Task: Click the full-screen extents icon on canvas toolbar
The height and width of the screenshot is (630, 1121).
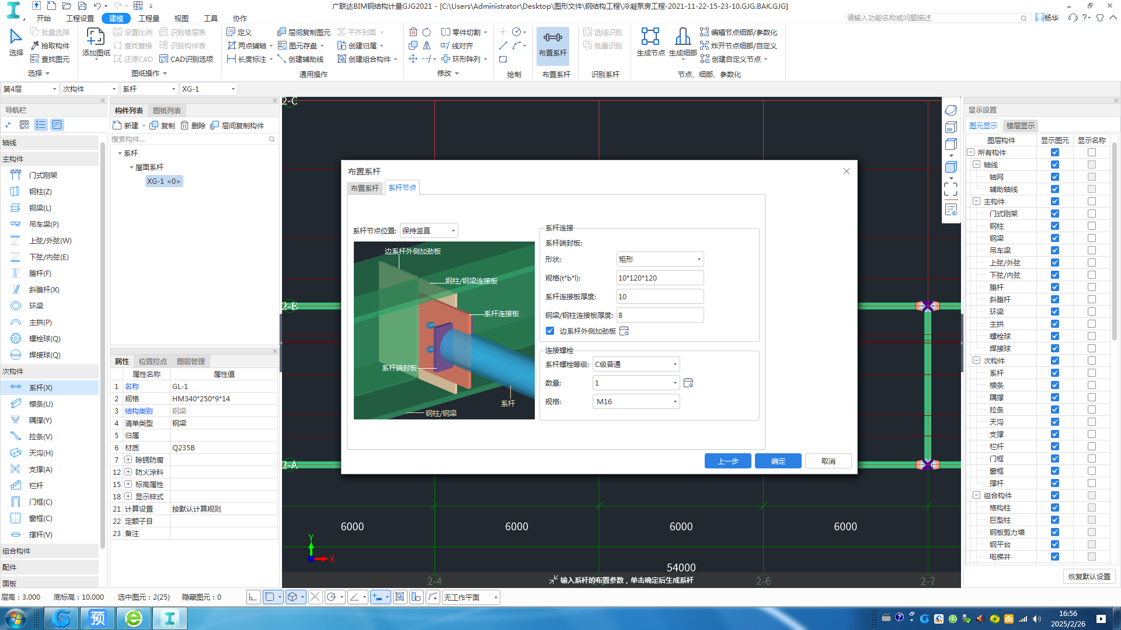Action: (x=951, y=189)
